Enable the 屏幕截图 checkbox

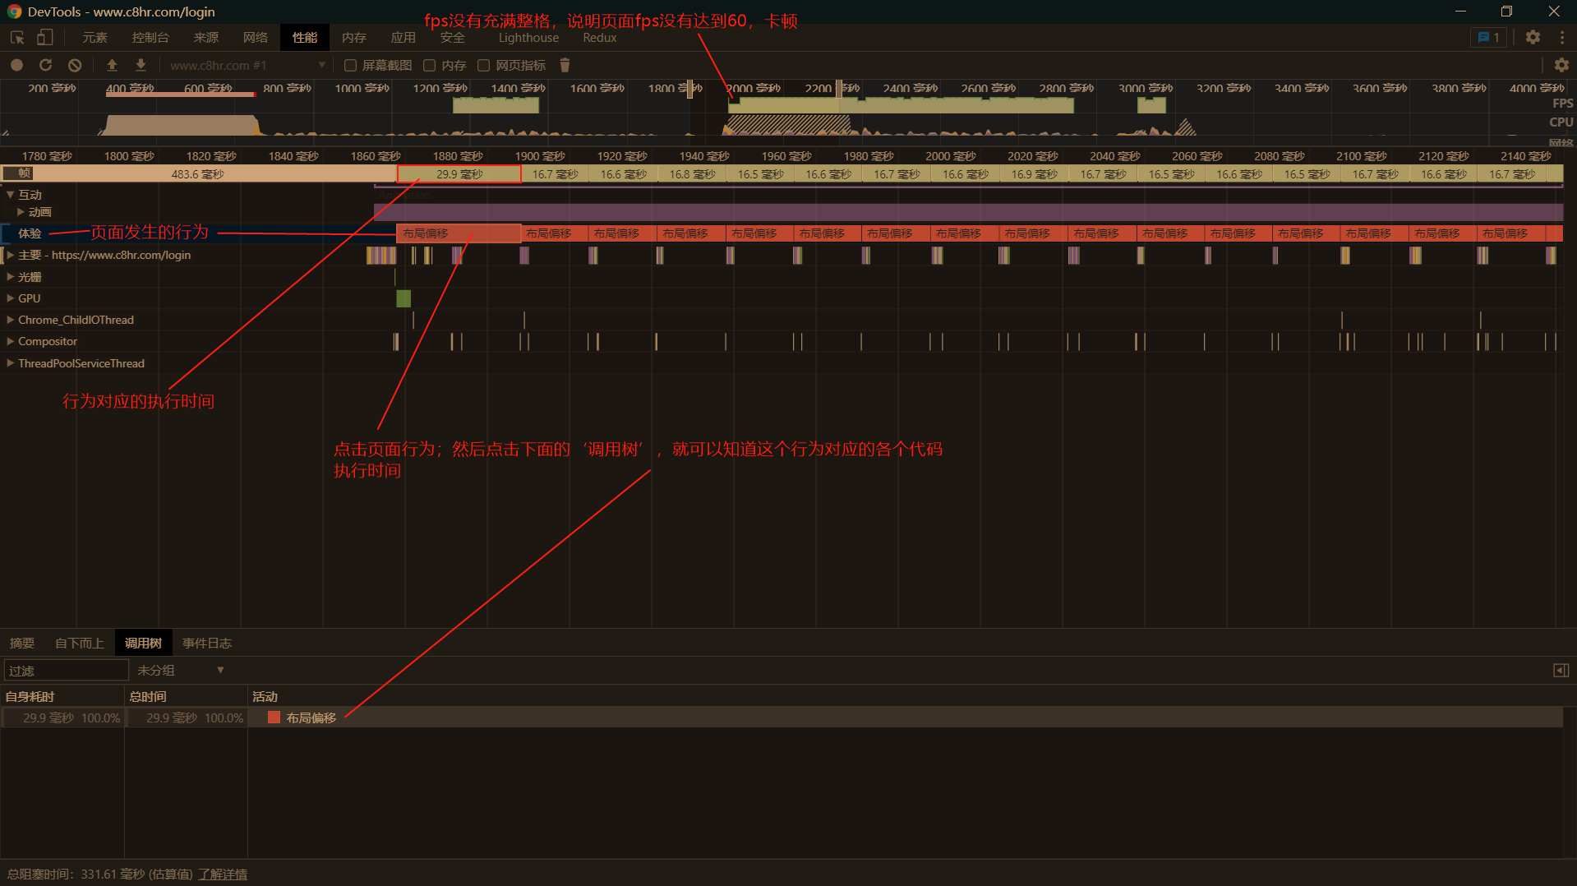350,66
